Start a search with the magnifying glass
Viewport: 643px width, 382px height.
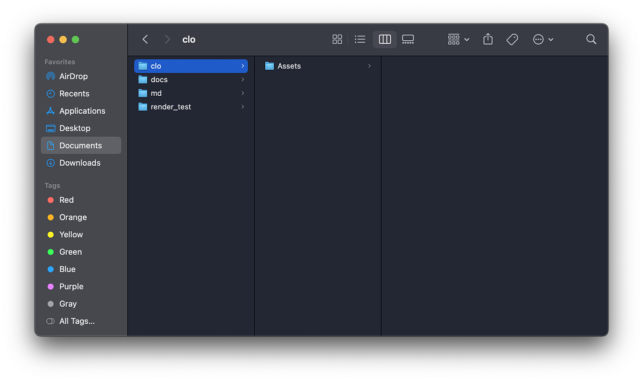click(x=590, y=39)
